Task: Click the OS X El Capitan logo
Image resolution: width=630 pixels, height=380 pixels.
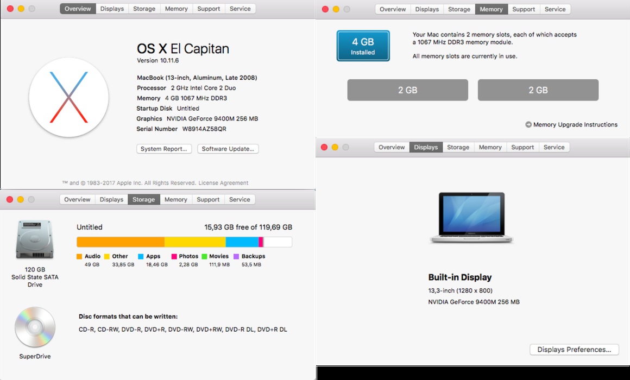Action: 69,97
